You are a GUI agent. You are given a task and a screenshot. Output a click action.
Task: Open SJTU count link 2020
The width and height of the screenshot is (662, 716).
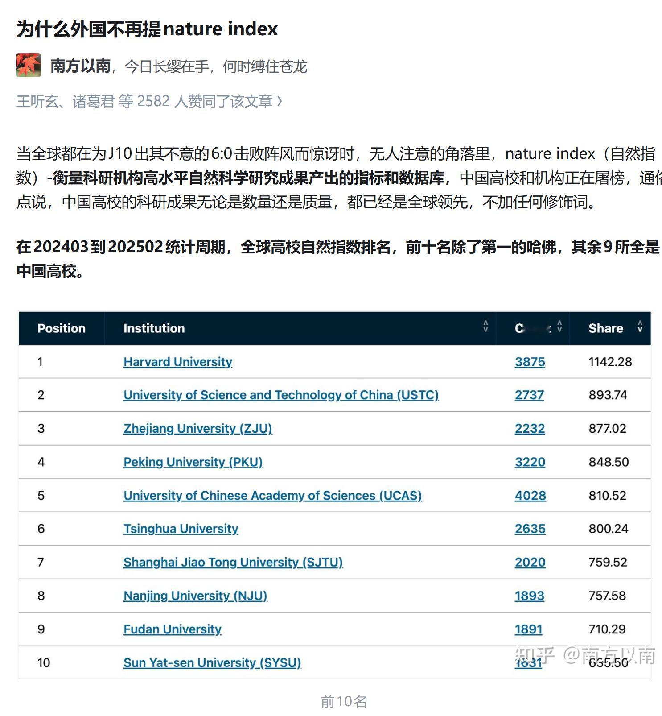[x=530, y=562]
